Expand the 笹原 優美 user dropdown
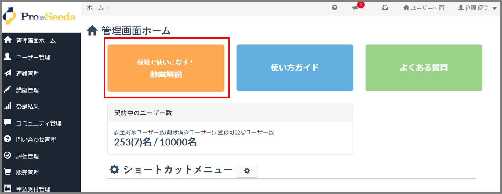502x194 pixels. 478,8
